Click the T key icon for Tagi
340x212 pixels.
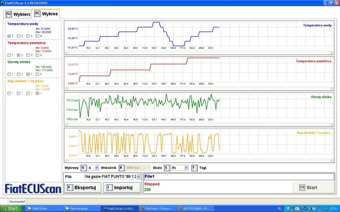[194, 168]
